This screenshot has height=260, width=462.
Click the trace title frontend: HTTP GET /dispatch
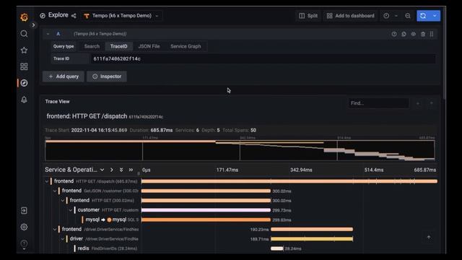87,116
